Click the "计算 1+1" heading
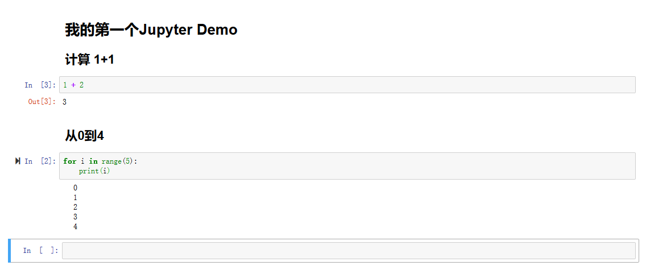646x270 pixels. [89, 60]
